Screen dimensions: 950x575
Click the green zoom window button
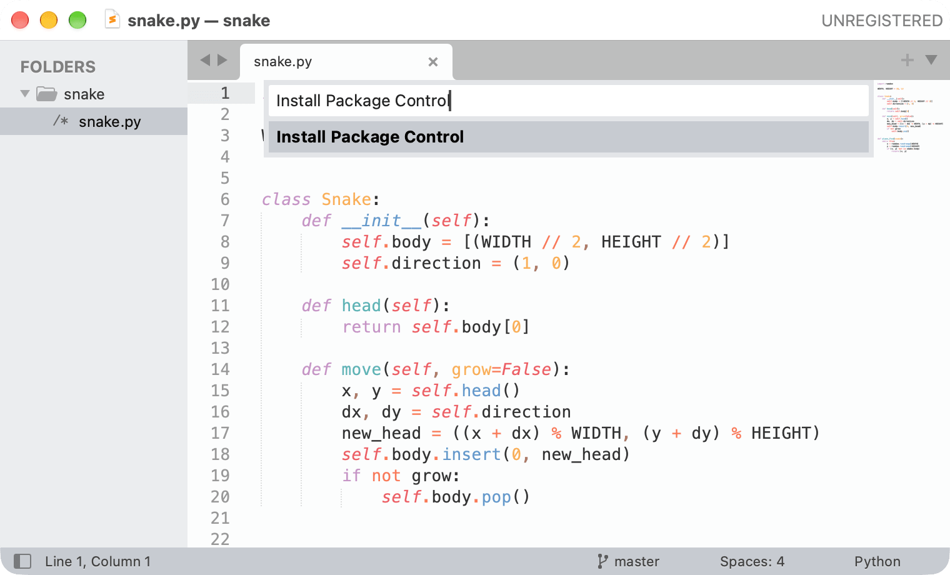(x=77, y=20)
